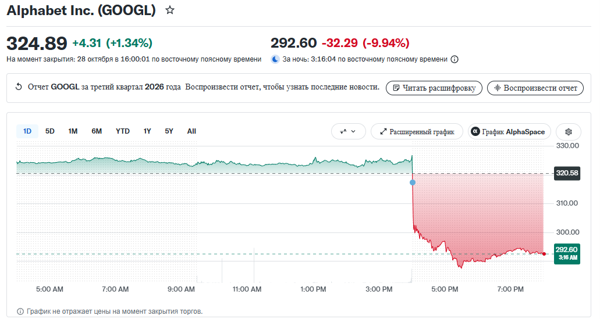This screenshot has height=319, width=600.
Task: Click the blue market close marker dot
Action: (413, 182)
